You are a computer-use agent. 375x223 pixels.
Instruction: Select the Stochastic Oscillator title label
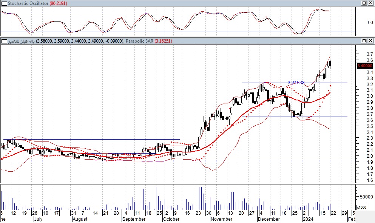28,3
